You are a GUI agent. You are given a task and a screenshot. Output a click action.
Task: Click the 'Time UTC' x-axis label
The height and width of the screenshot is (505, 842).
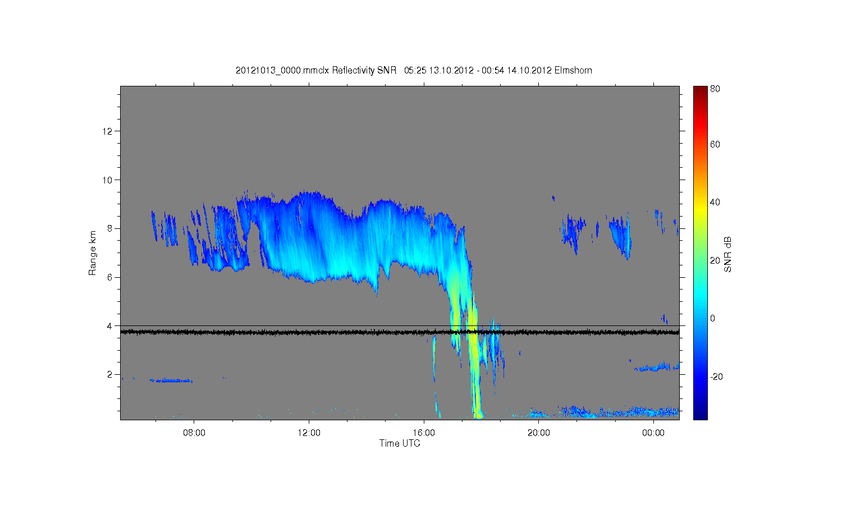click(400, 443)
